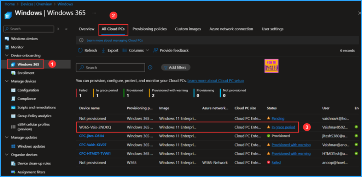The image size is (362, 177).
Task: Open the In grace period status link
Action: (x=283, y=127)
